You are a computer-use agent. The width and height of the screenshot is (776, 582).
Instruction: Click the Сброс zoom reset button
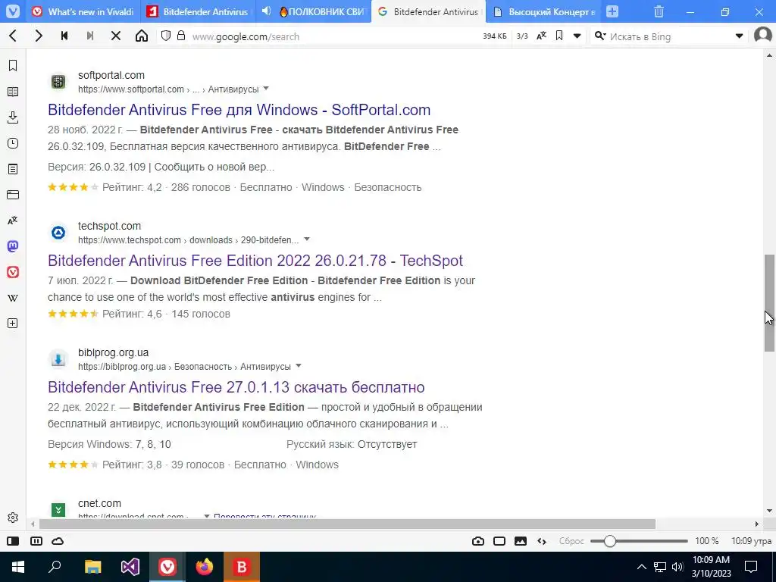tap(571, 541)
